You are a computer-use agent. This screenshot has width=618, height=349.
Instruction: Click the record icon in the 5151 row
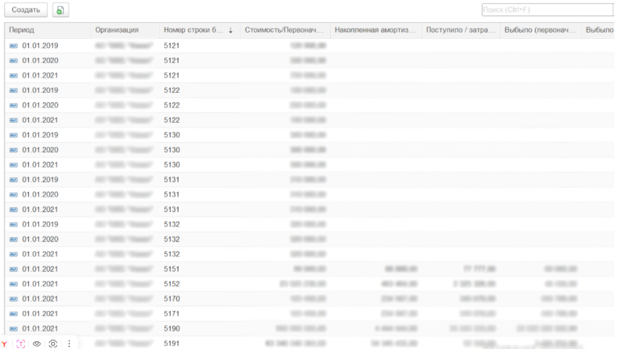(x=13, y=269)
